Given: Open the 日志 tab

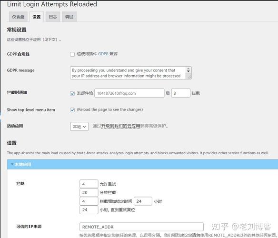Looking at the screenshot, I should tap(53, 17).
